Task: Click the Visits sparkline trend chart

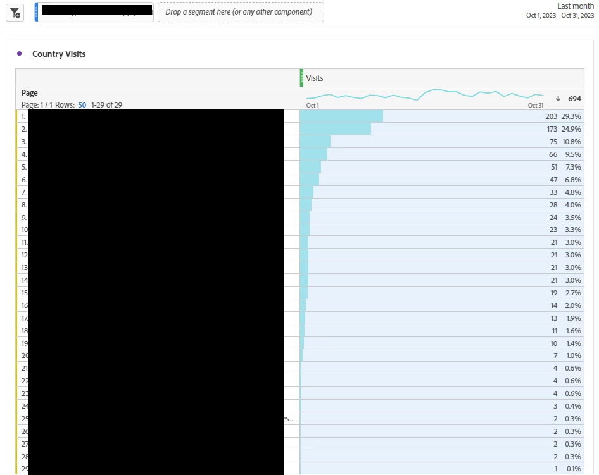Action: click(424, 95)
